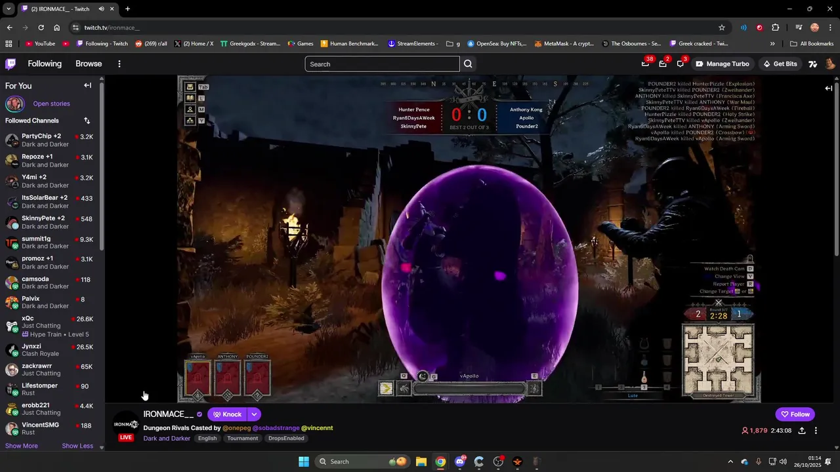Viewport: 840px width, 472px height.
Task: Open a new browser tab
Action: 127,9
